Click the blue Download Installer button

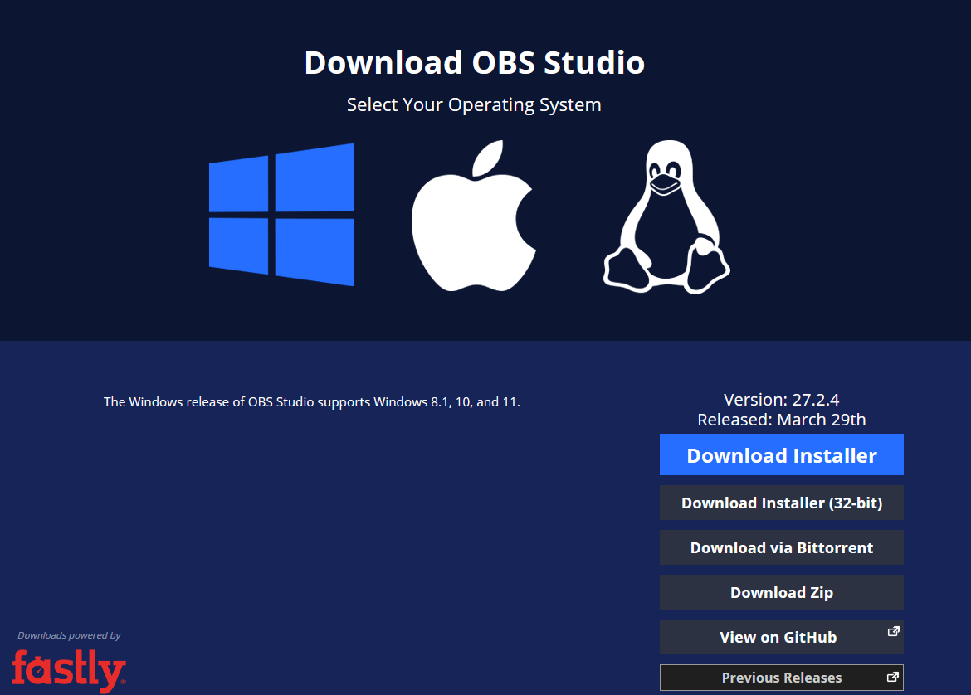click(782, 454)
